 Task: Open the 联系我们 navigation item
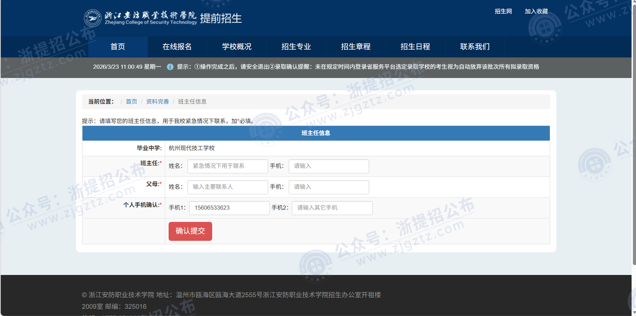[475, 47]
